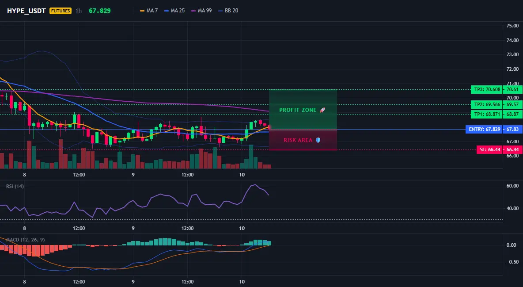Click the tallest green volume bar near 10
The image size is (523, 287).
point(251,157)
